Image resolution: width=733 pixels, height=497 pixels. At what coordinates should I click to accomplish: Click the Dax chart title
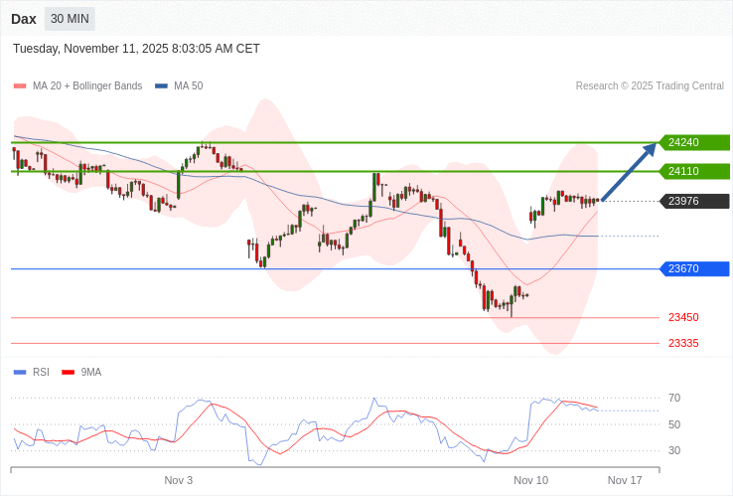coord(24,19)
